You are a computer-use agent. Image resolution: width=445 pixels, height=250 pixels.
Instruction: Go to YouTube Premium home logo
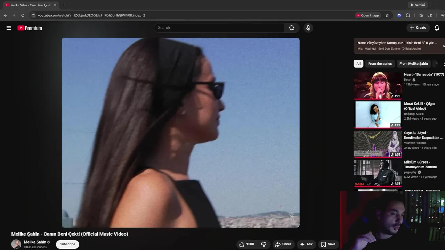(30, 28)
